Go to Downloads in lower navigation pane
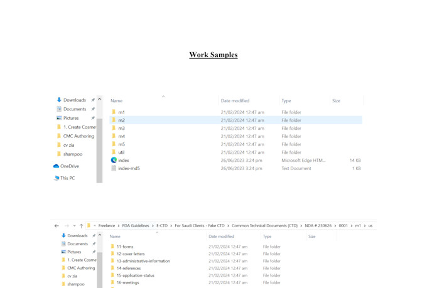Viewport: 427px width, 288px height. [x=77, y=235]
